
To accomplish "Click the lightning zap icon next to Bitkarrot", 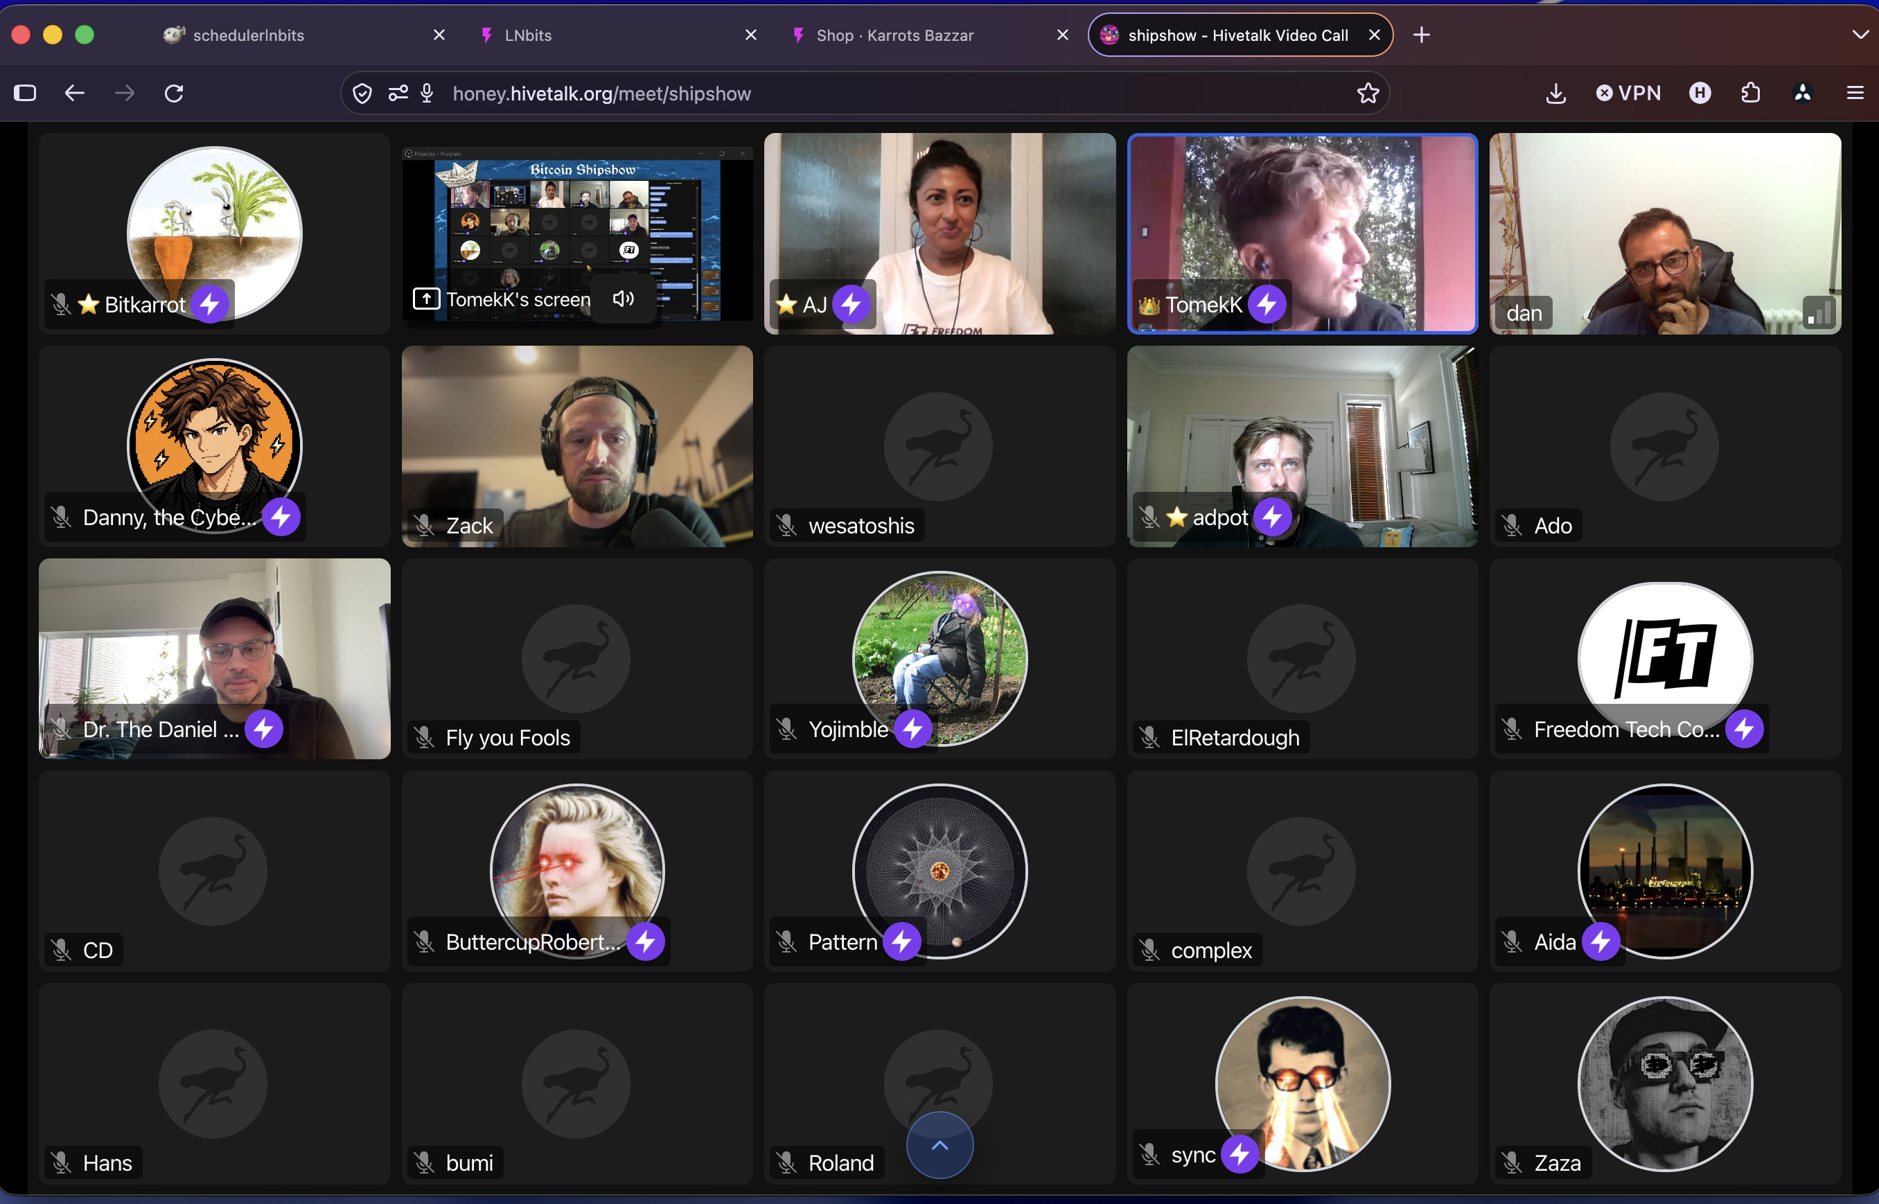I will pyautogui.click(x=209, y=304).
